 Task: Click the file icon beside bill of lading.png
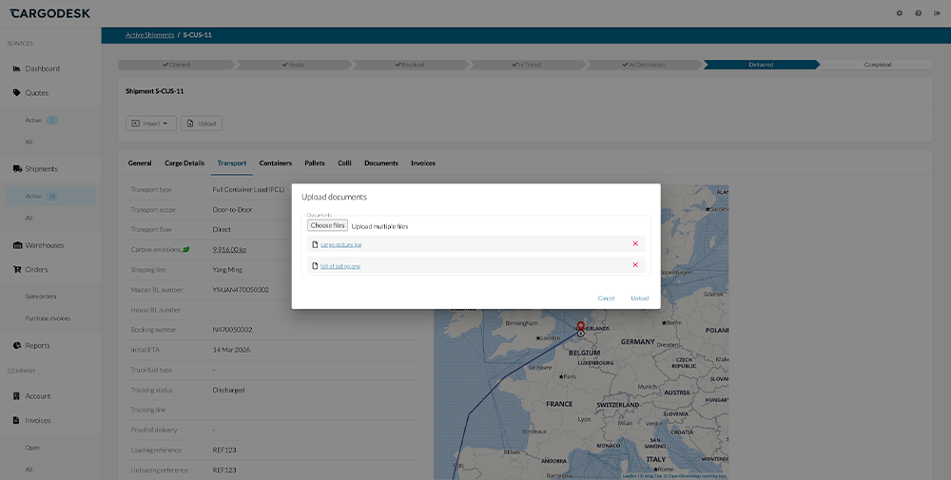click(315, 265)
